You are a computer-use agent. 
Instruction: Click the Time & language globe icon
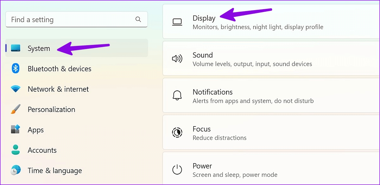16,170
